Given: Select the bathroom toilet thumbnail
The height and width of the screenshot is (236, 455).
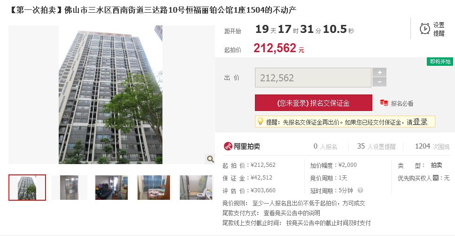Looking at the screenshot, I should point(196,188).
